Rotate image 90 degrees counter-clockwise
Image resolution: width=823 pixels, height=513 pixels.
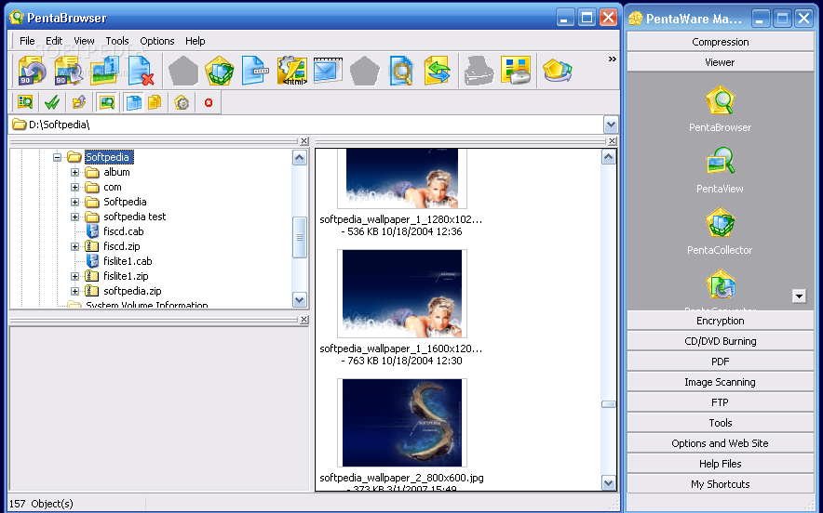point(32,71)
